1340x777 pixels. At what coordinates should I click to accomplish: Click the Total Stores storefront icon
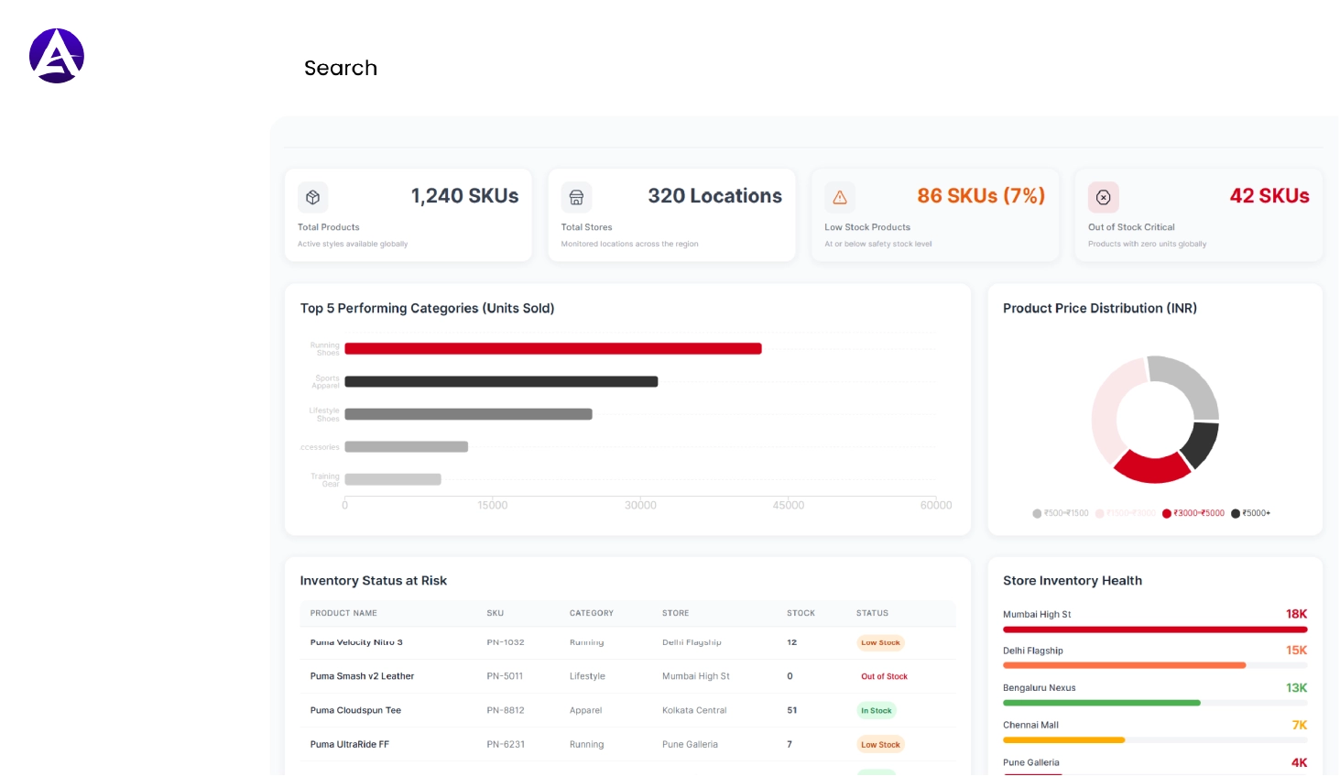pos(576,197)
